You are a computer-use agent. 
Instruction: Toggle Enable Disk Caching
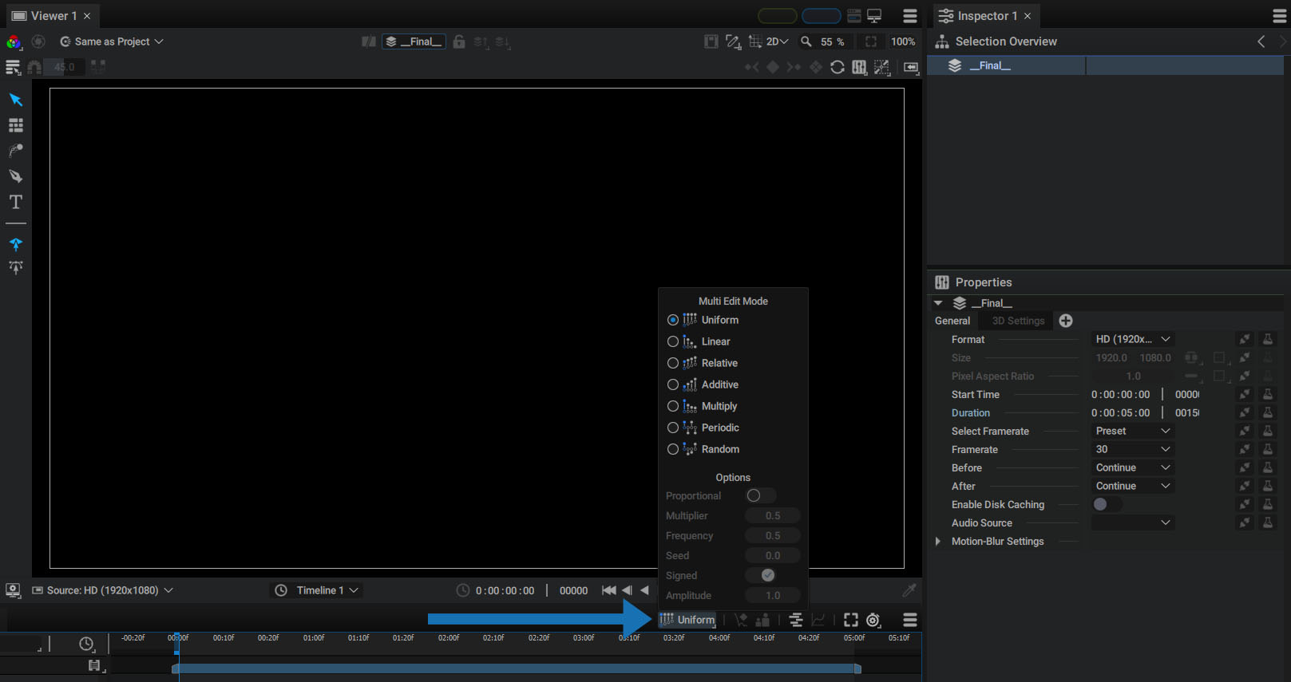coord(1107,504)
